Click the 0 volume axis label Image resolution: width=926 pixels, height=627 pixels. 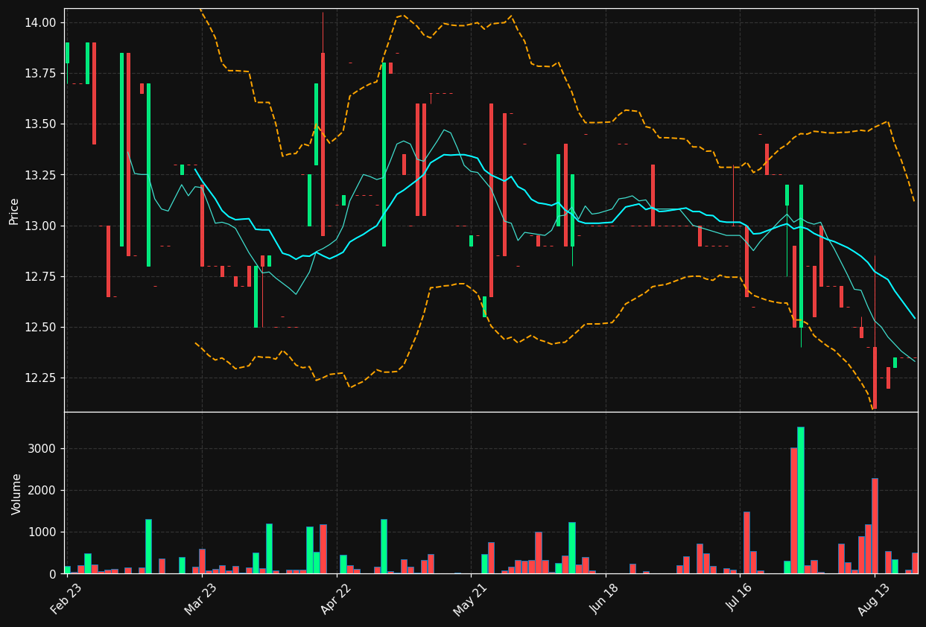point(54,573)
